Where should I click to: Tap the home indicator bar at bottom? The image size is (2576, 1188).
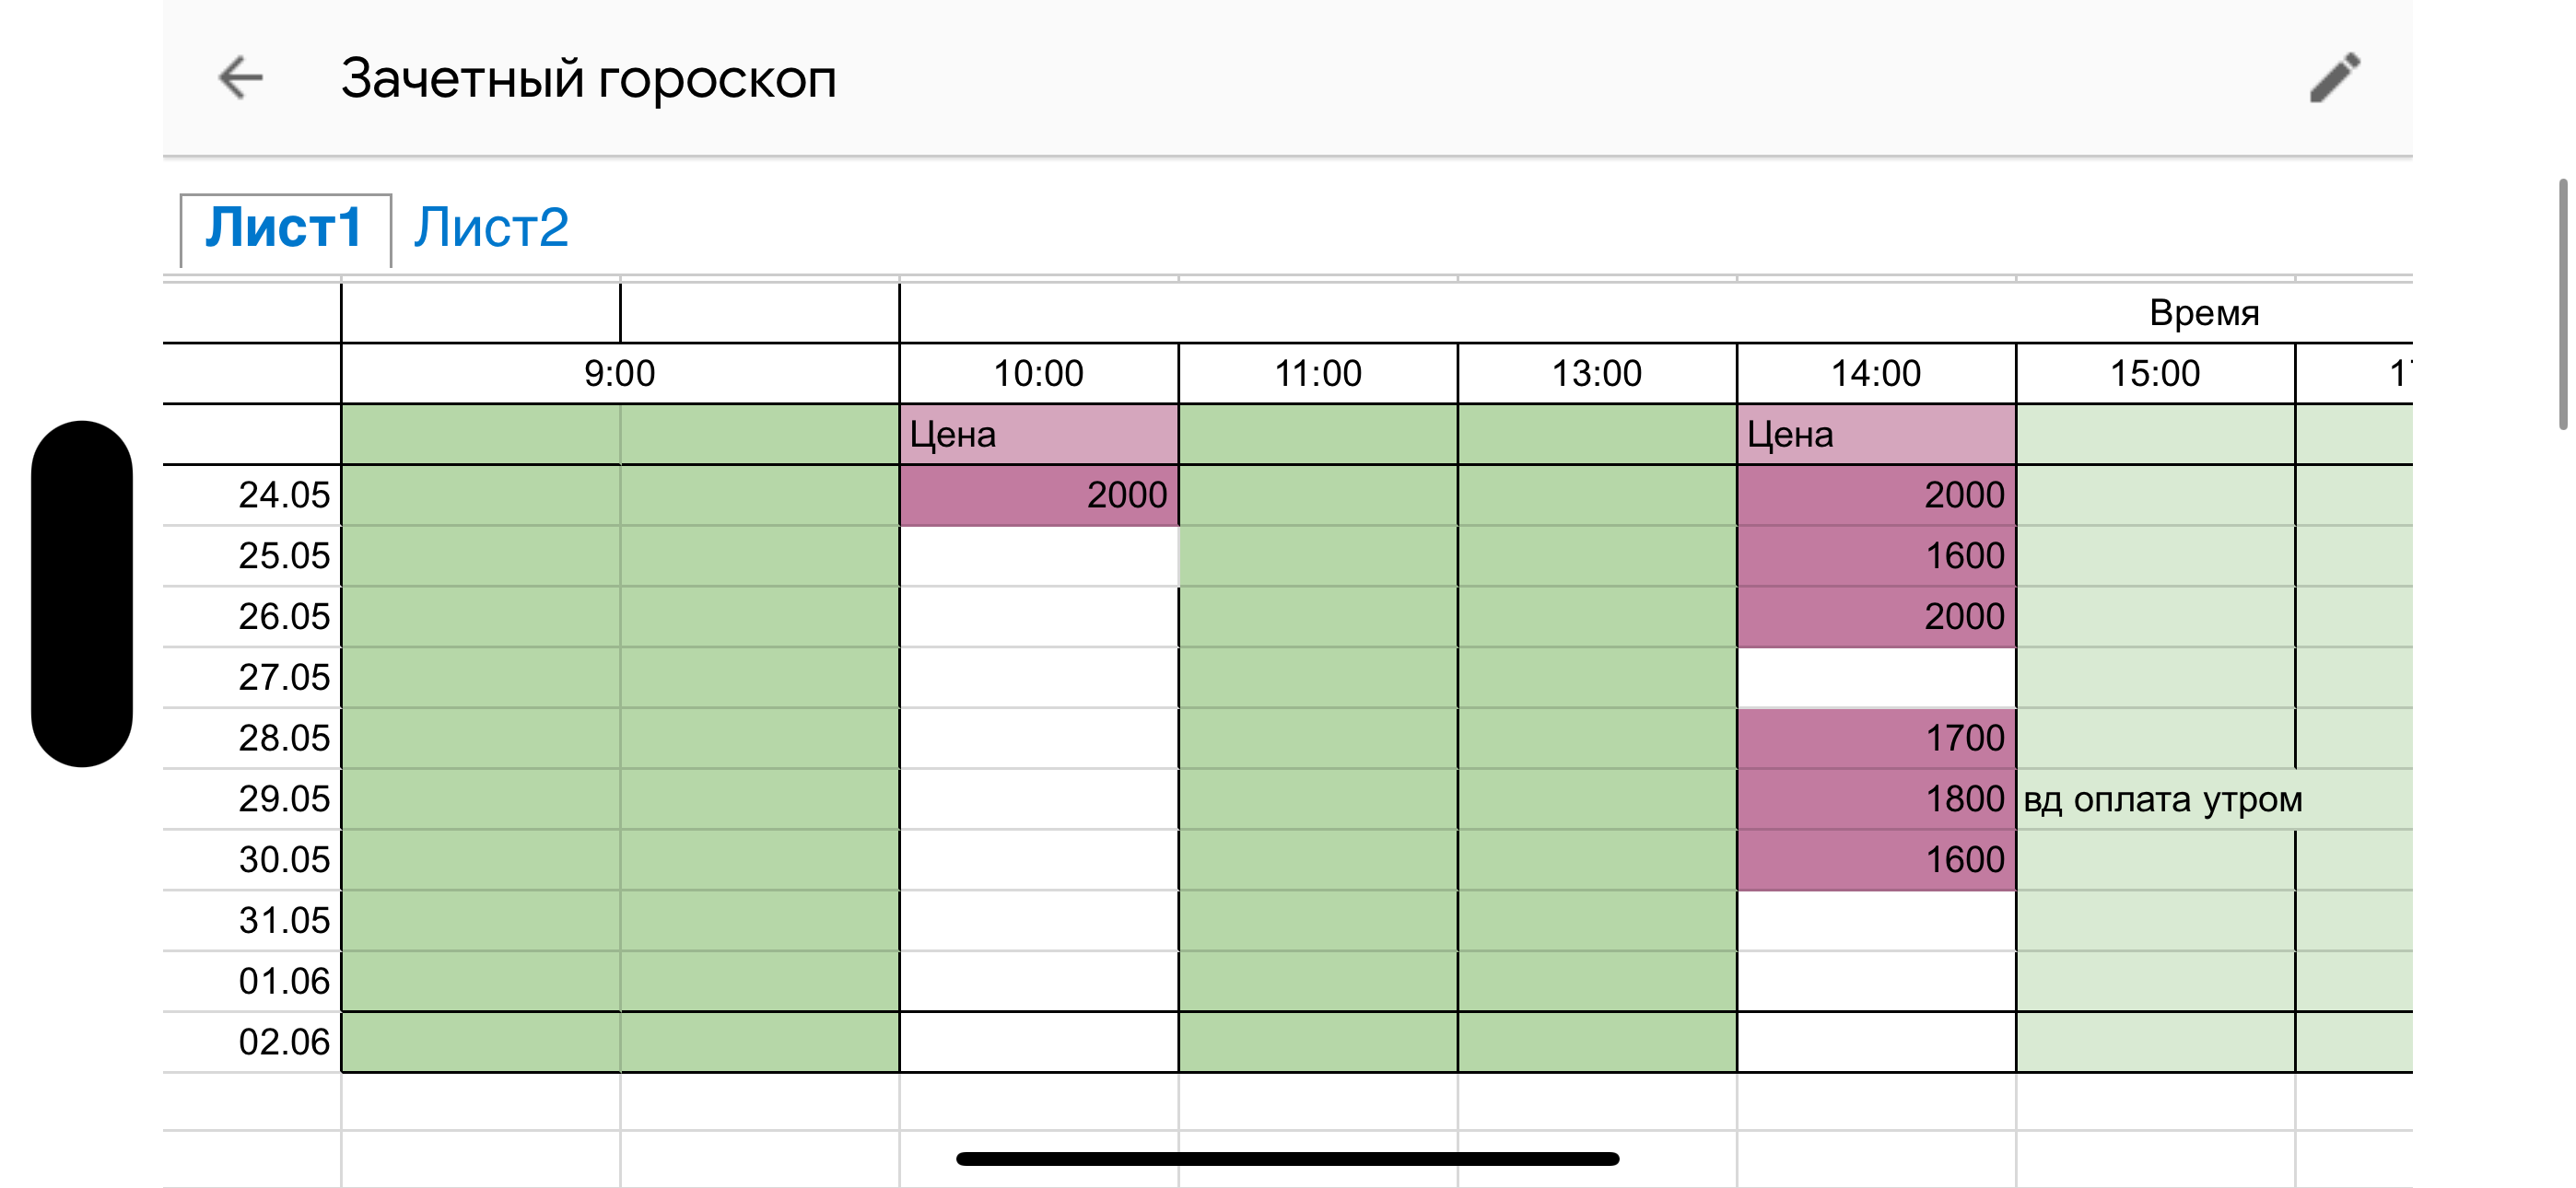(x=1287, y=1159)
